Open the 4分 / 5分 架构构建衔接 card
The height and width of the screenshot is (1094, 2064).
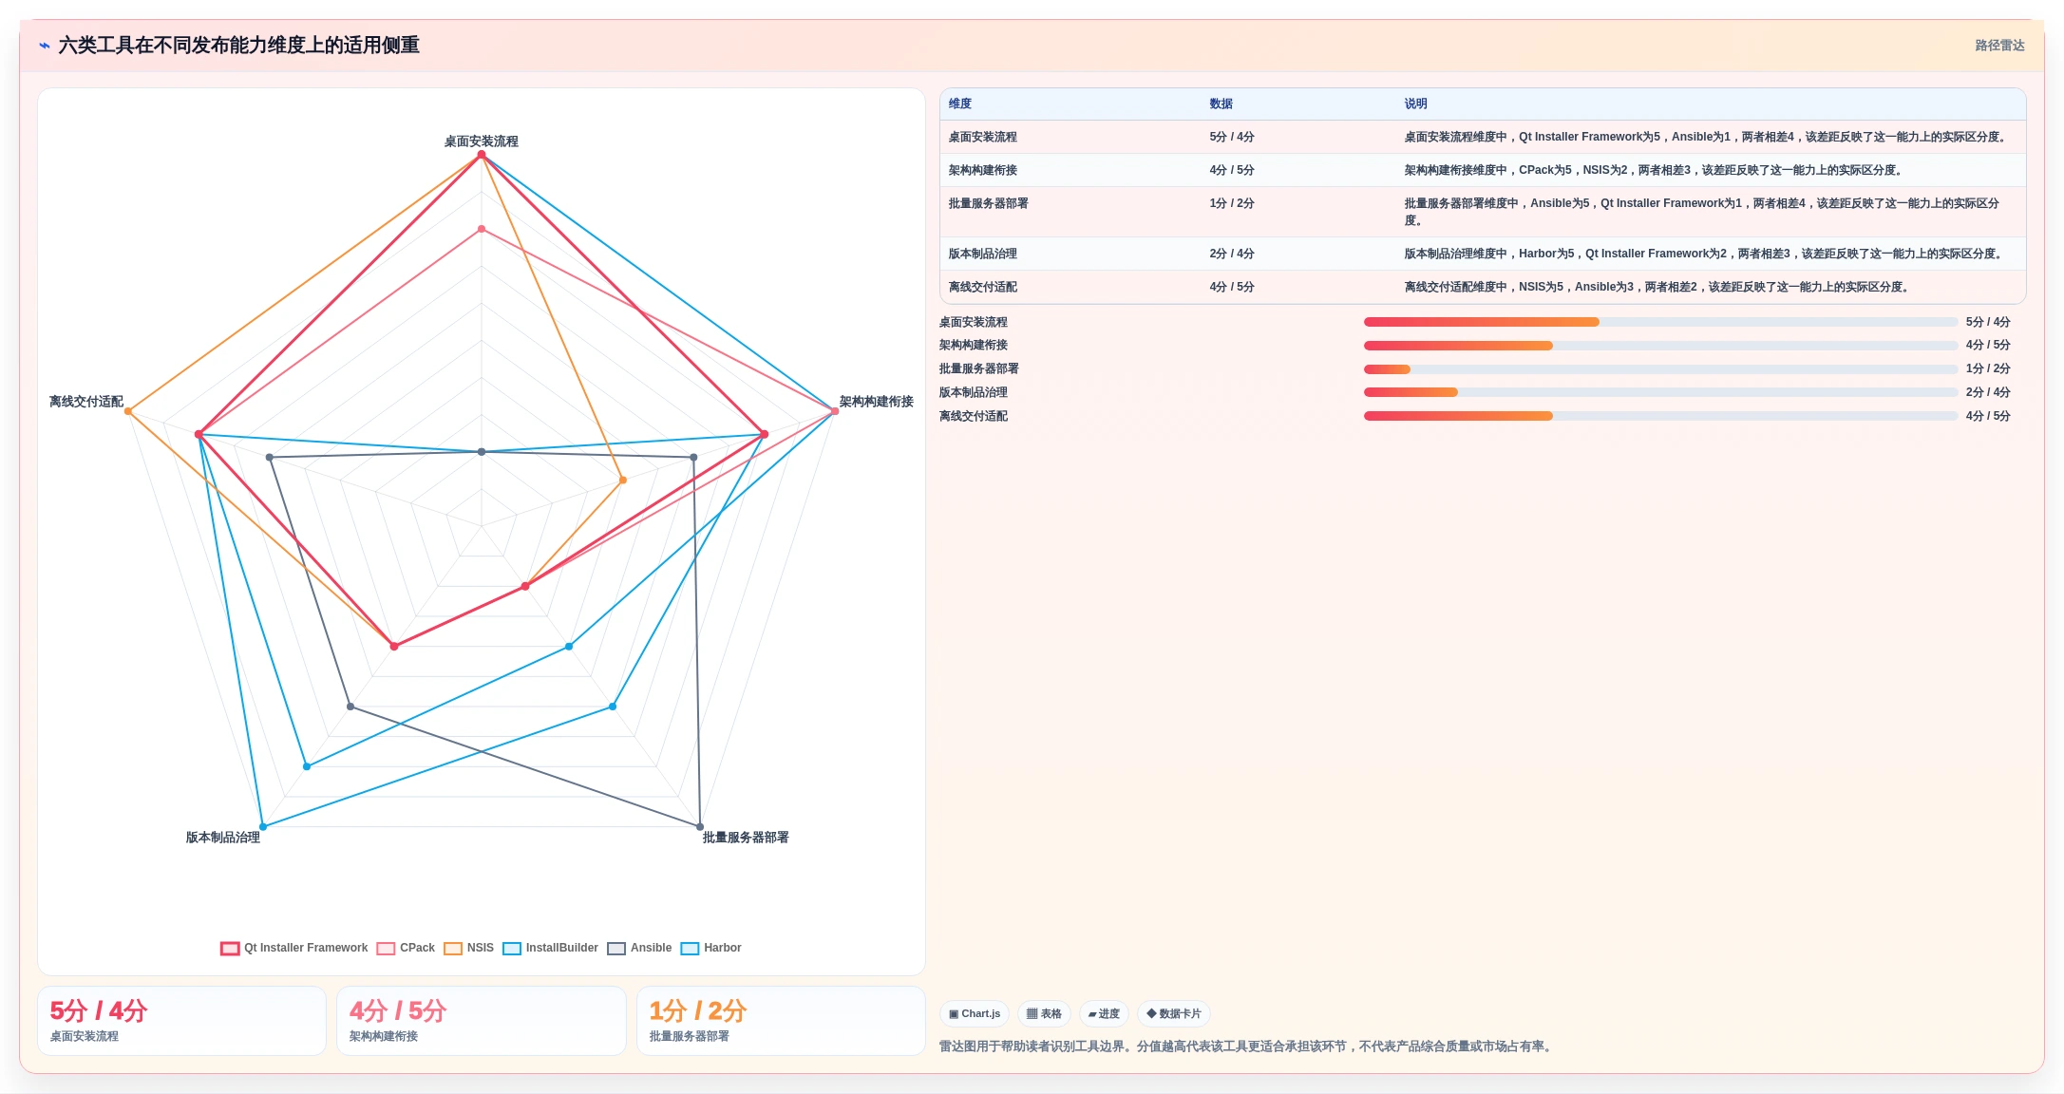[481, 1021]
